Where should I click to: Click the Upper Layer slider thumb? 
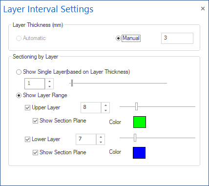click(136, 106)
